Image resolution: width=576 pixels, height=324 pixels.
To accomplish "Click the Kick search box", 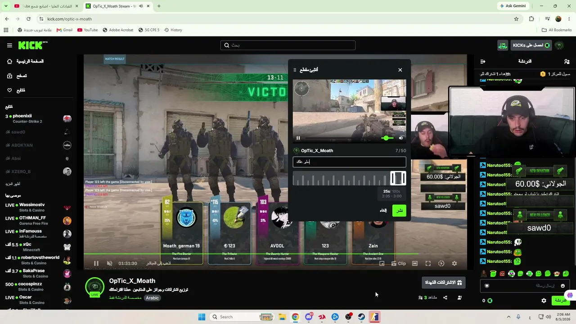I will click(288, 45).
